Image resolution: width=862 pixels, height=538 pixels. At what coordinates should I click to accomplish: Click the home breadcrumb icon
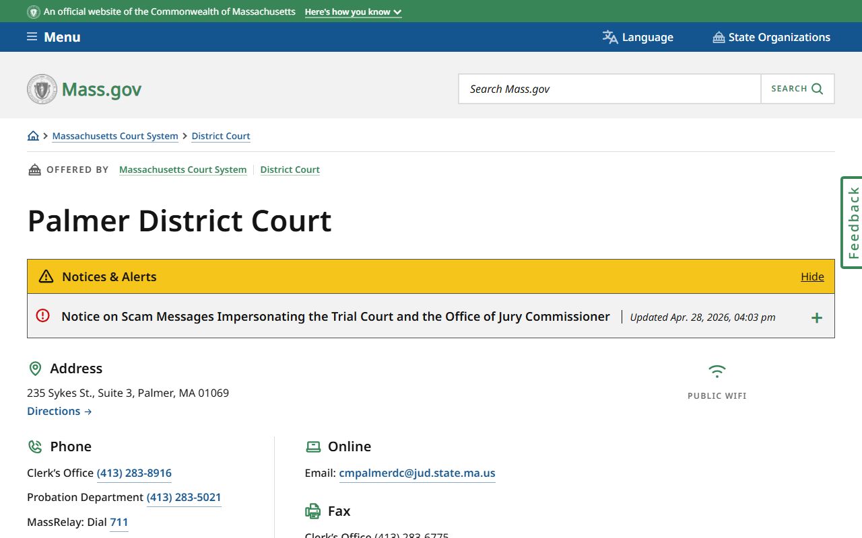[x=33, y=136]
